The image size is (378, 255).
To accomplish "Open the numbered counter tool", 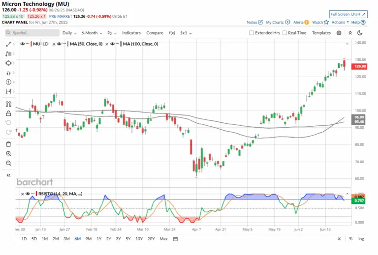I will click(8, 82).
